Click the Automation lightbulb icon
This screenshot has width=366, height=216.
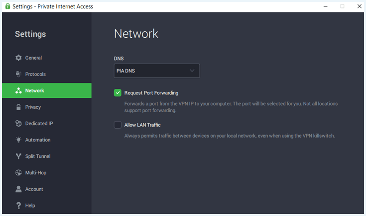point(18,140)
